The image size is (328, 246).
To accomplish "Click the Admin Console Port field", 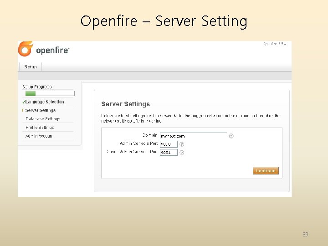I will 169,144.
